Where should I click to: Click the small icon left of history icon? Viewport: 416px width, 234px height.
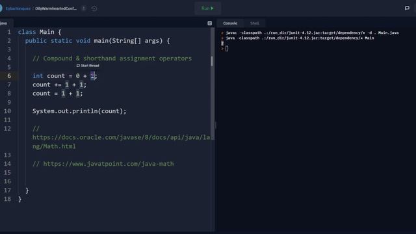(84, 8)
